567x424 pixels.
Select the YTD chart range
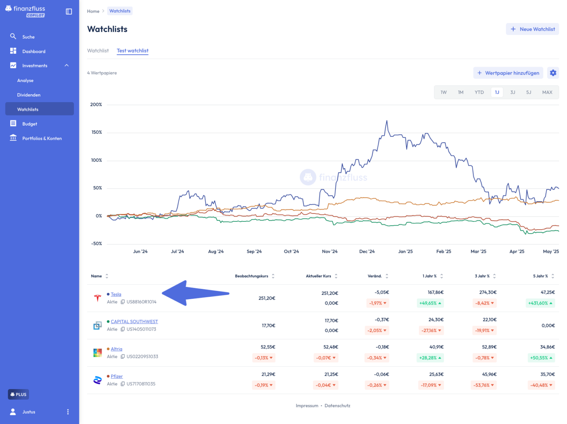[x=479, y=92]
